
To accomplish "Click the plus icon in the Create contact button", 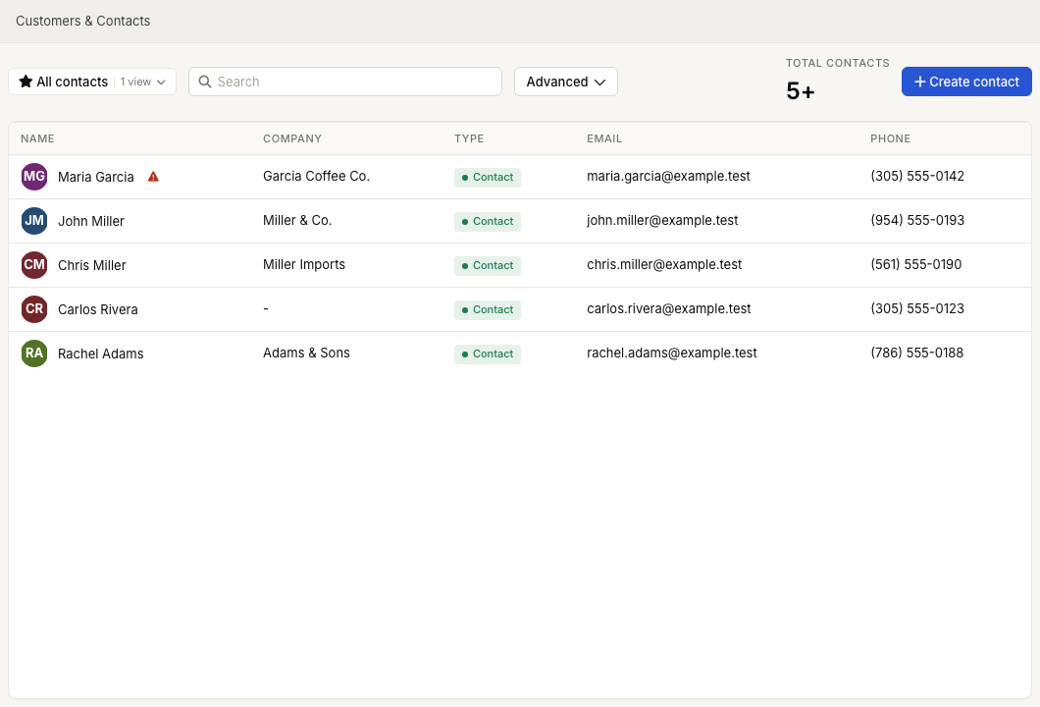I will click(x=920, y=82).
